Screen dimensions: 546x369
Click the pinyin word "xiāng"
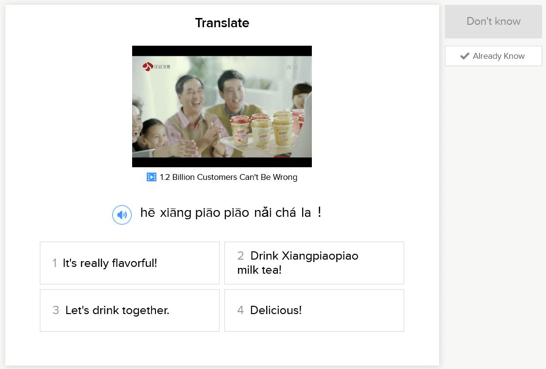click(175, 213)
